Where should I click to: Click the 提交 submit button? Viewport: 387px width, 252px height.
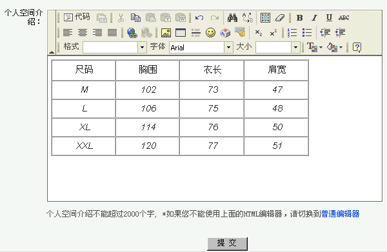coord(227,244)
